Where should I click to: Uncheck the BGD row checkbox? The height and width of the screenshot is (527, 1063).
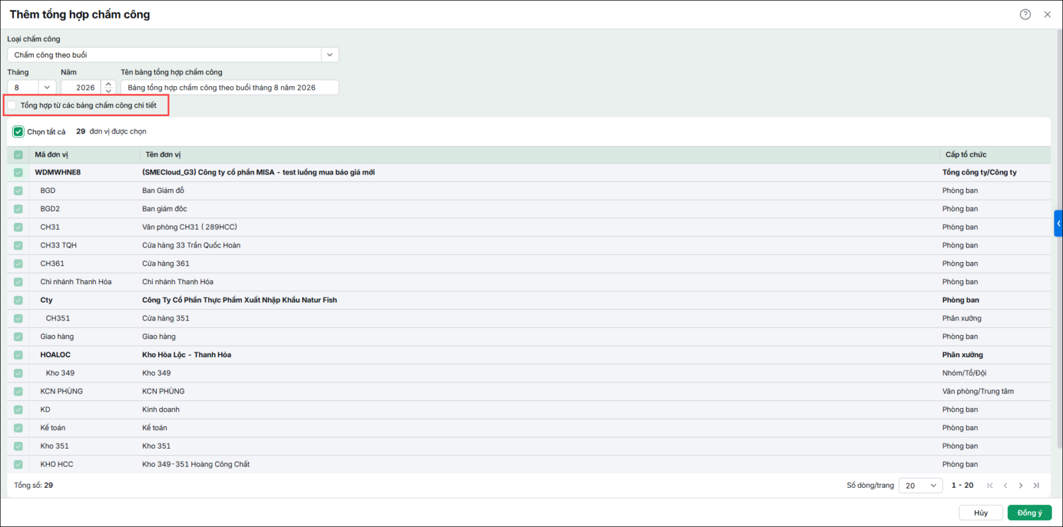coord(18,190)
